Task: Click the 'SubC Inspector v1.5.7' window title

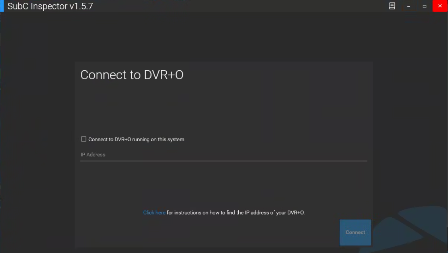Action: click(50, 6)
